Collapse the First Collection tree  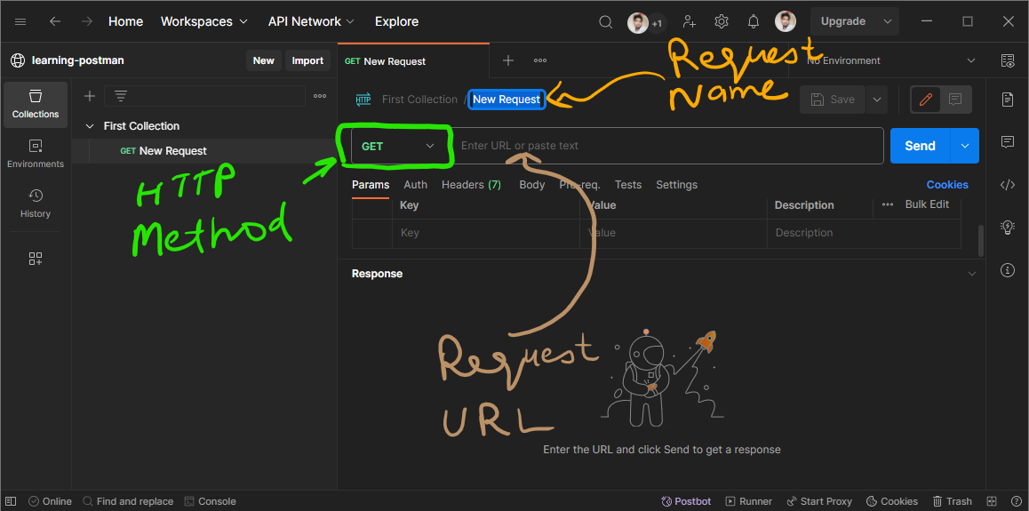coord(90,126)
